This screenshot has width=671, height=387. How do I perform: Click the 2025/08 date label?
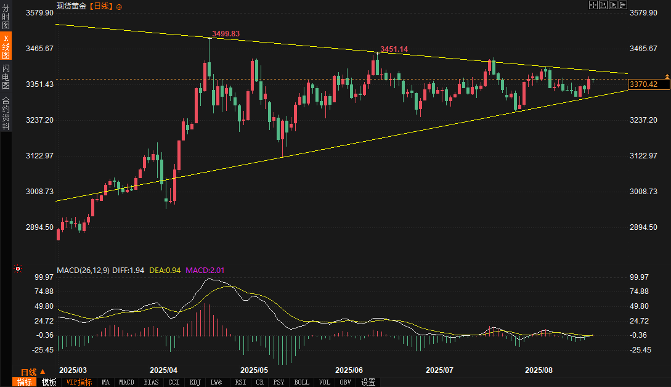pos(539,370)
